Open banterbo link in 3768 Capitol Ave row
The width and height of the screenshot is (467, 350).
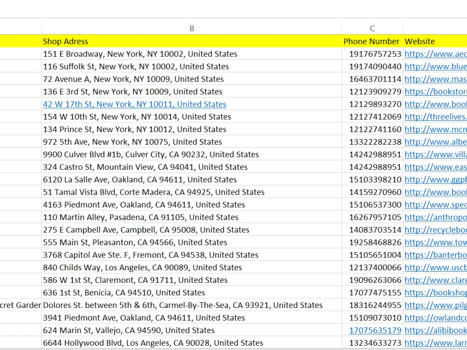pos(435,255)
